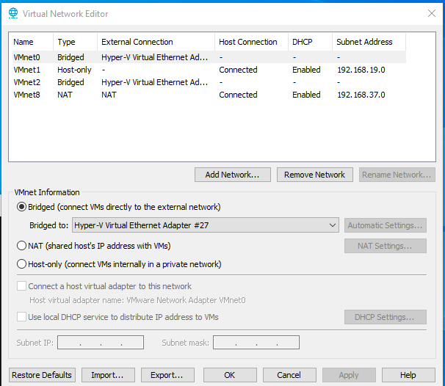Select the Bridged radio button
This screenshot has height=386, width=445.
point(21,207)
